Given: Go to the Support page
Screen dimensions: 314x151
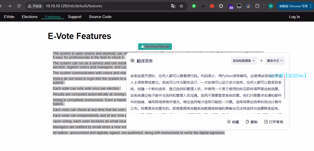Looking at the screenshot, I should click(75, 17).
